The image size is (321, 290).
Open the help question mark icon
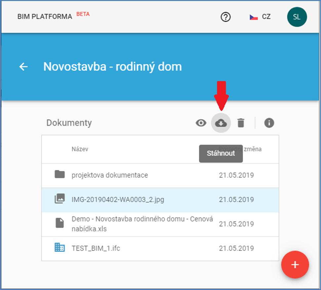[225, 17]
